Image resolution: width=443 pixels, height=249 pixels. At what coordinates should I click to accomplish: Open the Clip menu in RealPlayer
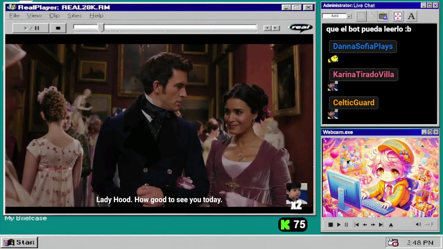54,16
